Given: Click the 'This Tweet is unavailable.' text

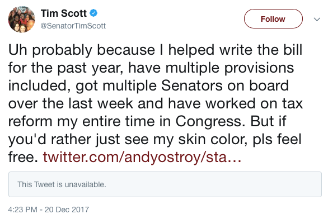Looking at the screenshot, I should tap(62, 184).
